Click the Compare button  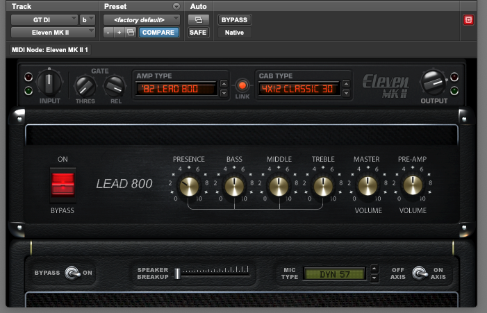tap(158, 32)
